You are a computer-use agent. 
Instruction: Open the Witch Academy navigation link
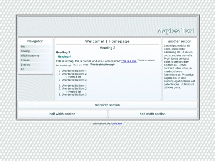coord(35,56)
